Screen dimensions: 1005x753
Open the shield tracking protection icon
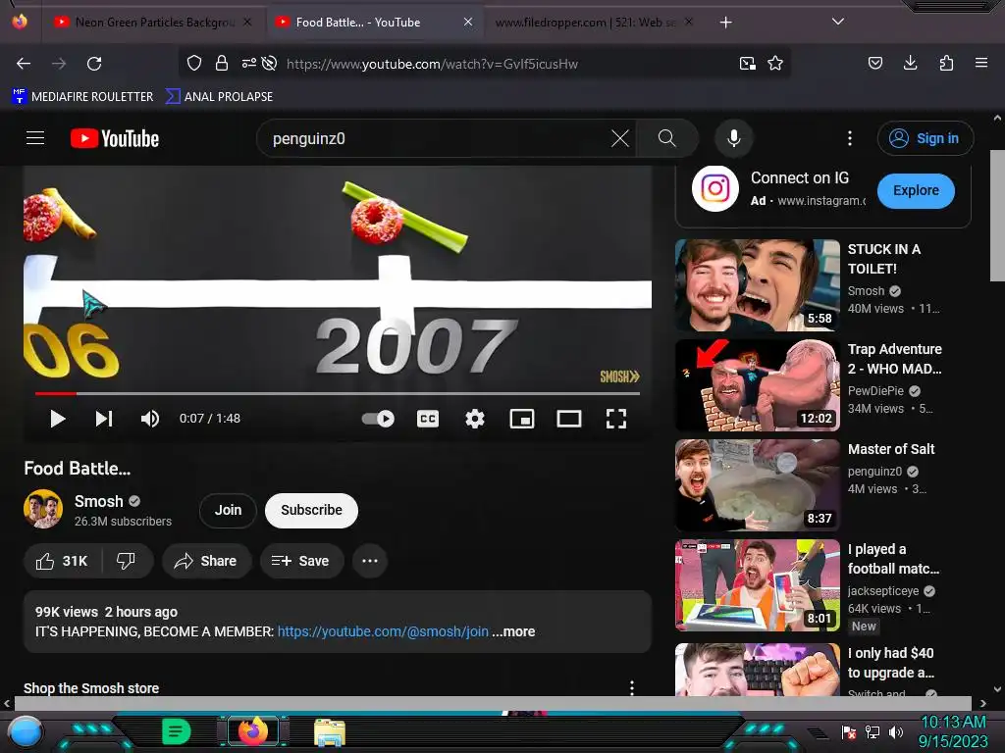(194, 64)
